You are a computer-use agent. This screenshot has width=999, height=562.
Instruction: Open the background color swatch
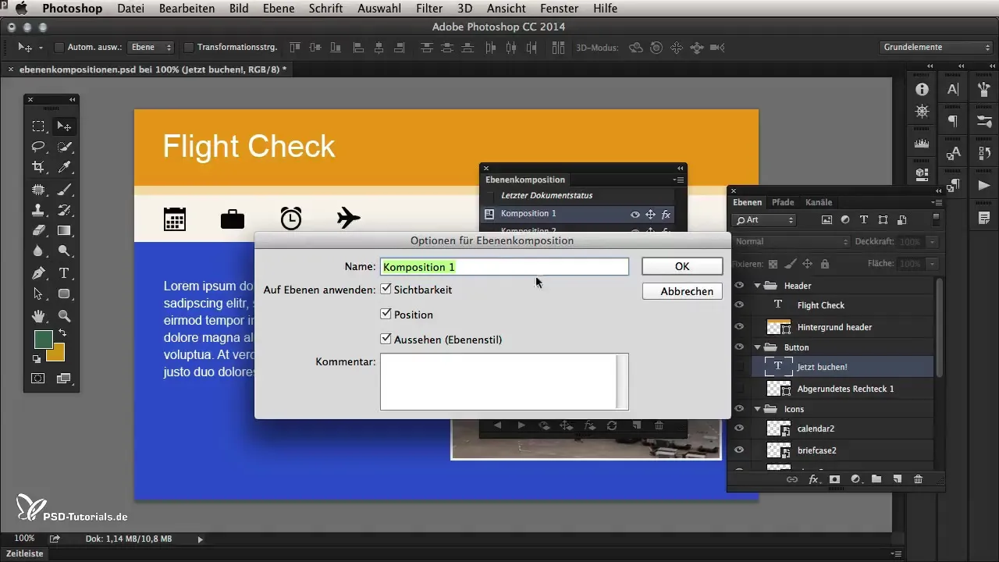pos(58,354)
